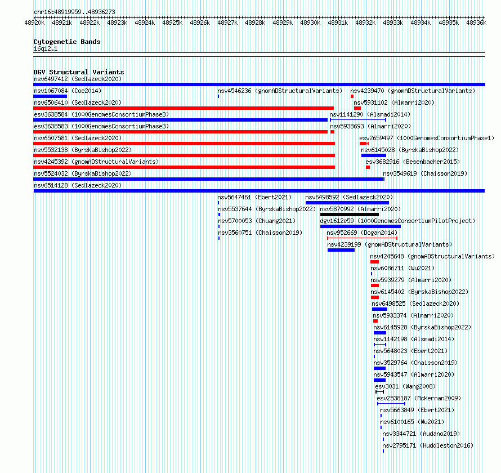Open variant nsv4239470 (gnomADStructuralVariants) label
Viewport: 501px width, 473px height.
[x=413, y=91]
